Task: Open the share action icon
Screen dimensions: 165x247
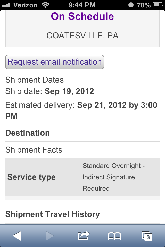Action: pos(83,235)
